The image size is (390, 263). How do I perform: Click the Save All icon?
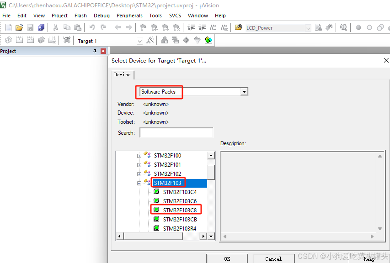(x=41, y=27)
